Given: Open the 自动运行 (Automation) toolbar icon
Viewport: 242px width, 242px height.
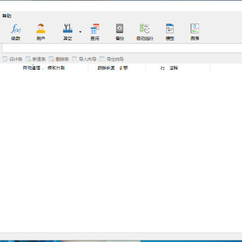Looking at the screenshot, I should coord(145,32).
